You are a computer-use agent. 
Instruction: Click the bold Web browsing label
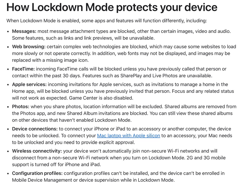point(29,47)
